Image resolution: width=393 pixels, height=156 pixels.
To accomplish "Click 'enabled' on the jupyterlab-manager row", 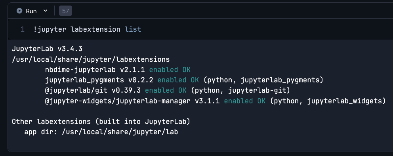I will click(238, 101).
